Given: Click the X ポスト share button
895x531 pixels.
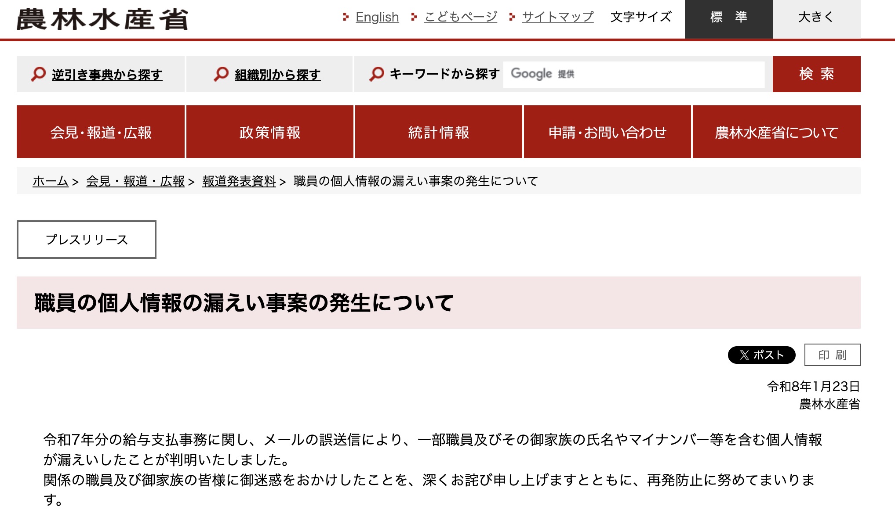Looking at the screenshot, I should click(761, 355).
